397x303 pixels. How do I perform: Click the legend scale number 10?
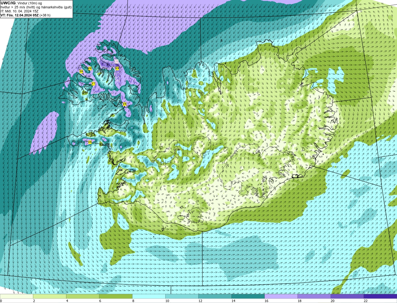[x=167, y=301]
